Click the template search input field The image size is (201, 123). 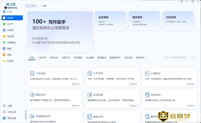180,58
